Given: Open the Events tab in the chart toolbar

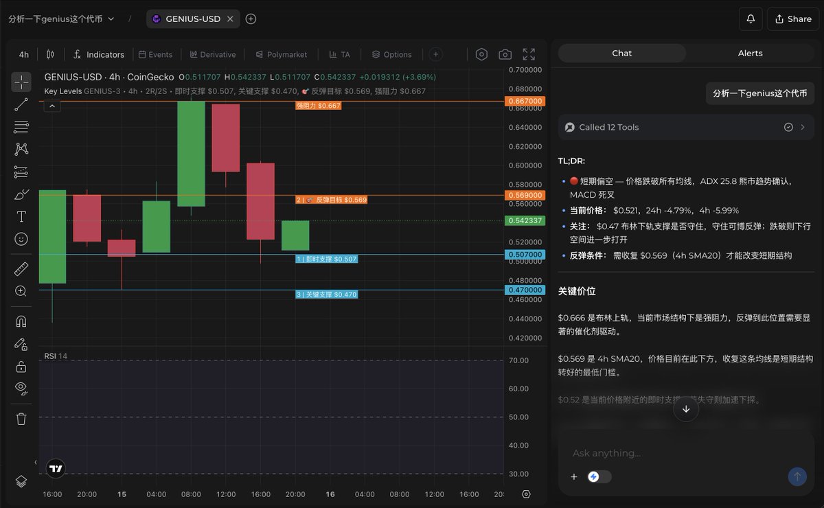Looking at the screenshot, I should [x=155, y=54].
